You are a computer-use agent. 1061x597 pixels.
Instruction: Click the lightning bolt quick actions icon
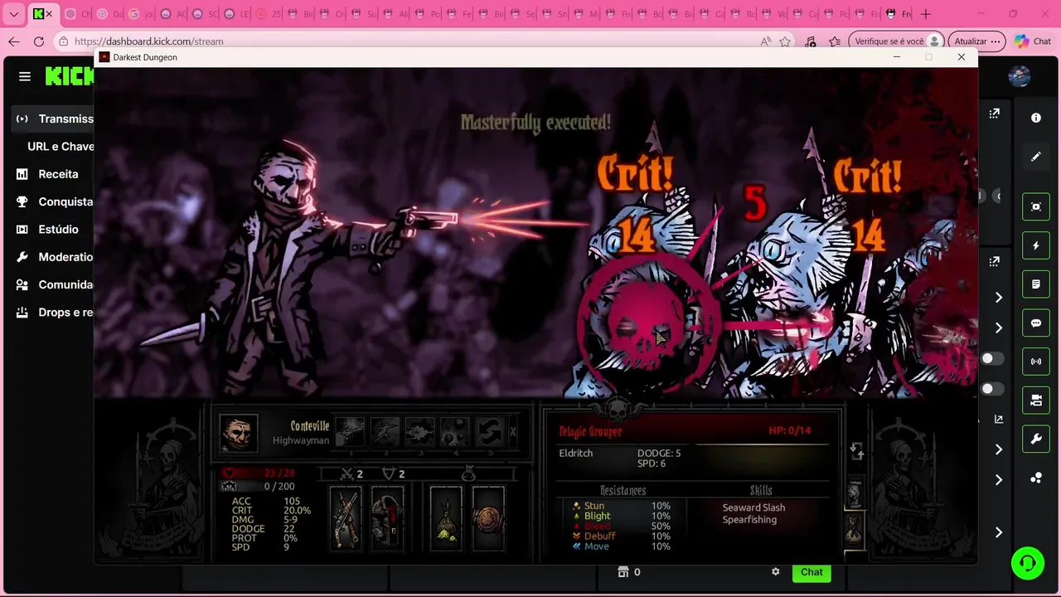click(x=1036, y=245)
